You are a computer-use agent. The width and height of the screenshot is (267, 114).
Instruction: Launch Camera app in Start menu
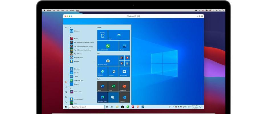point(74,76)
